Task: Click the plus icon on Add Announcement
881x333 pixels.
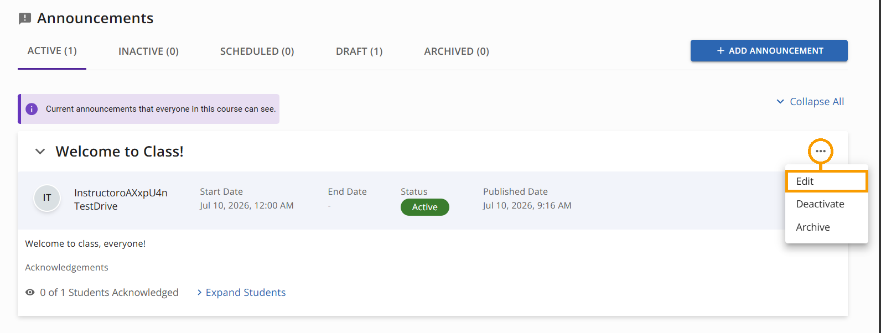Action: 721,51
